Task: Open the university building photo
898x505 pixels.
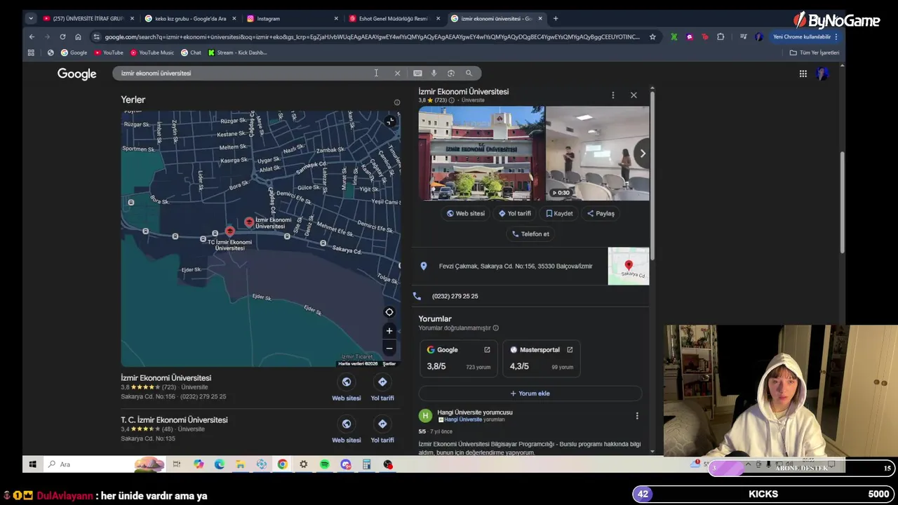Action: tap(481, 153)
